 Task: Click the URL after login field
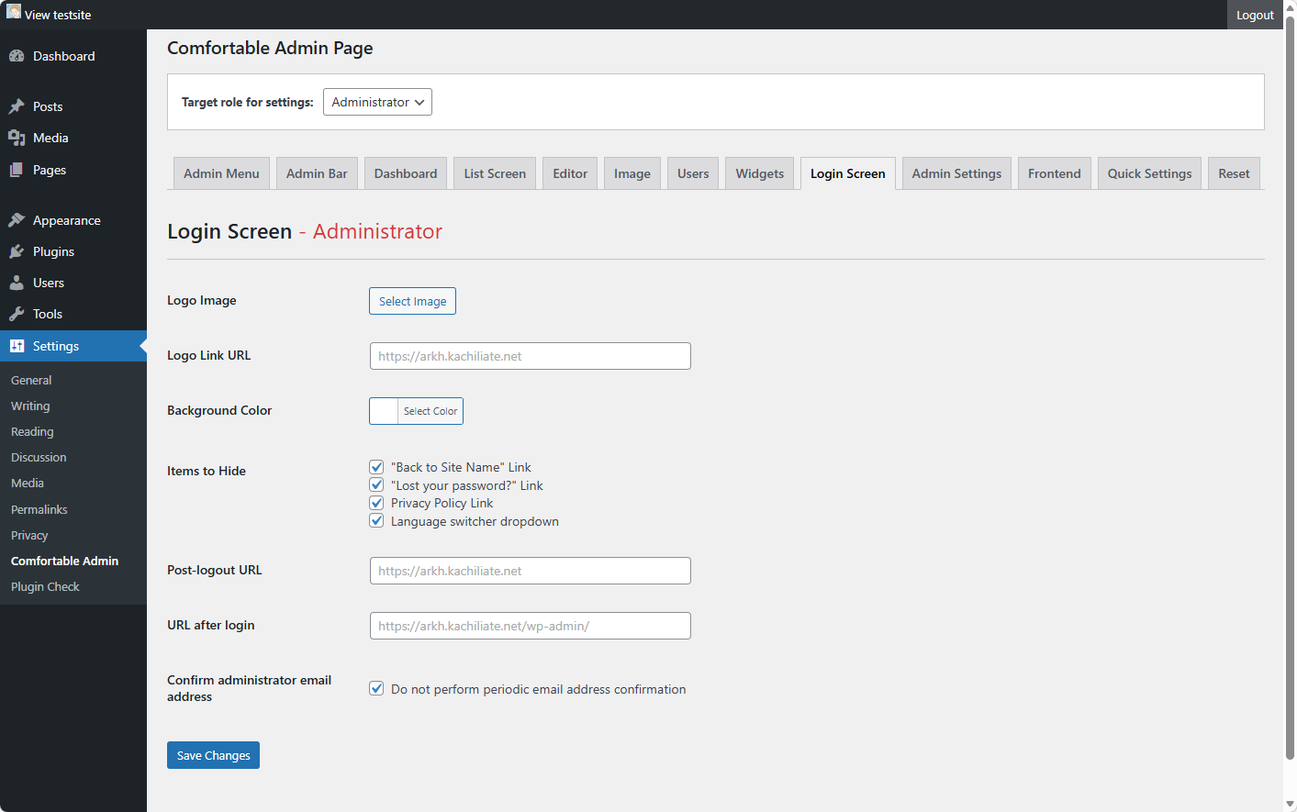point(531,626)
